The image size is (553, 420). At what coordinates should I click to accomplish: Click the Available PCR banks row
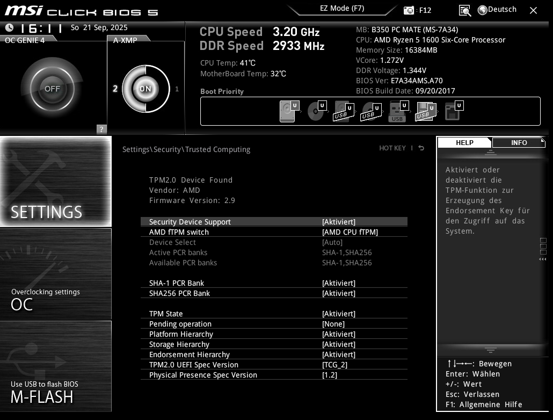click(274, 263)
